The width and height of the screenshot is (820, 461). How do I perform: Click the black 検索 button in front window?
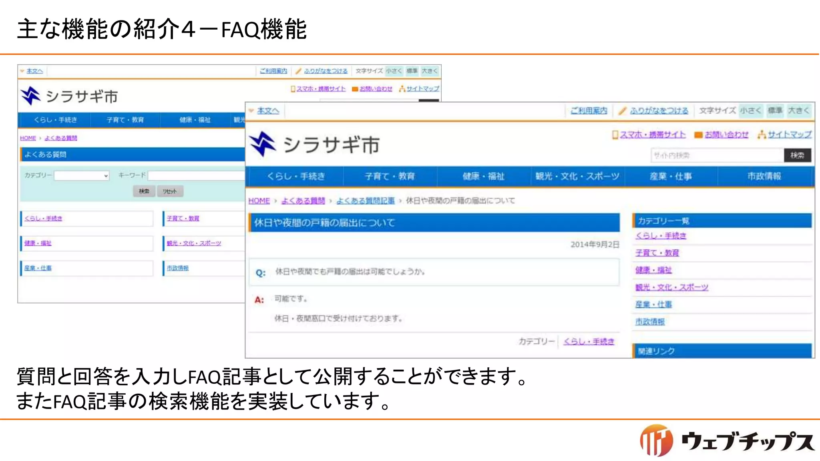click(797, 155)
